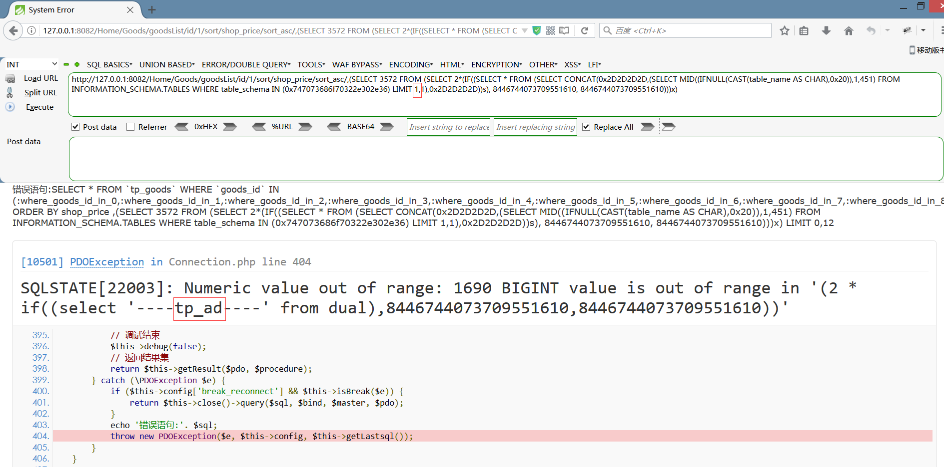This screenshot has height=467, width=944.
Task: Expand the XSS dropdown
Action: (573, 64)
